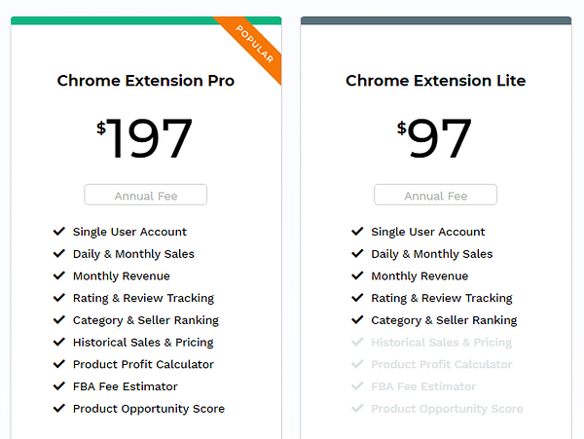Click the $197 price figure
This screenshot has width=584, height=439.
point(144,138)
